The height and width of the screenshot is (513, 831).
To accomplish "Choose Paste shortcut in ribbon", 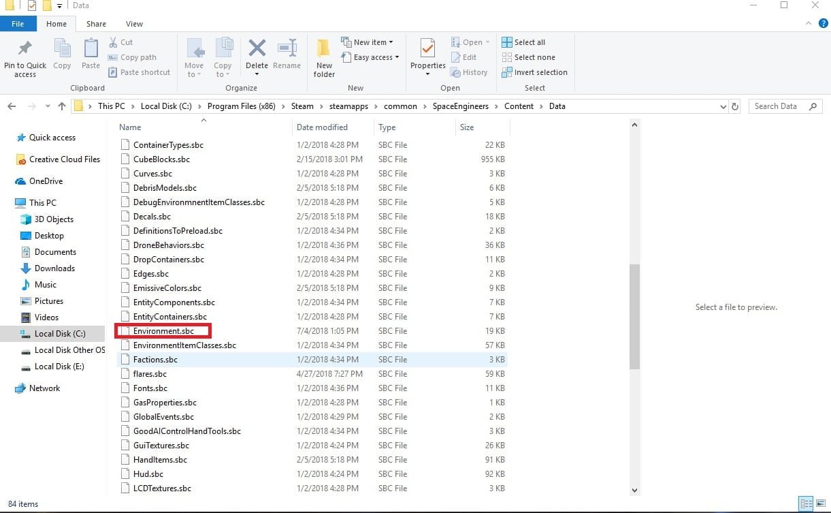I will (139, 72).
